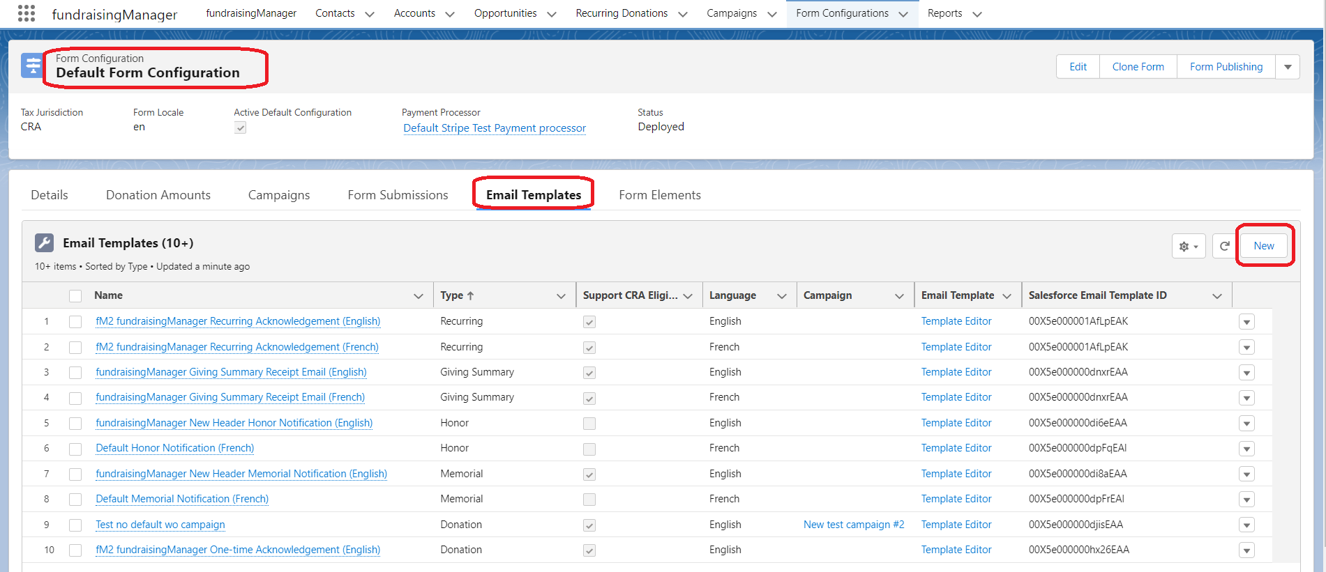Screen dimensions: 1326x572
Task: Tick the select-all checkbox in header
Action: (75, 296)
